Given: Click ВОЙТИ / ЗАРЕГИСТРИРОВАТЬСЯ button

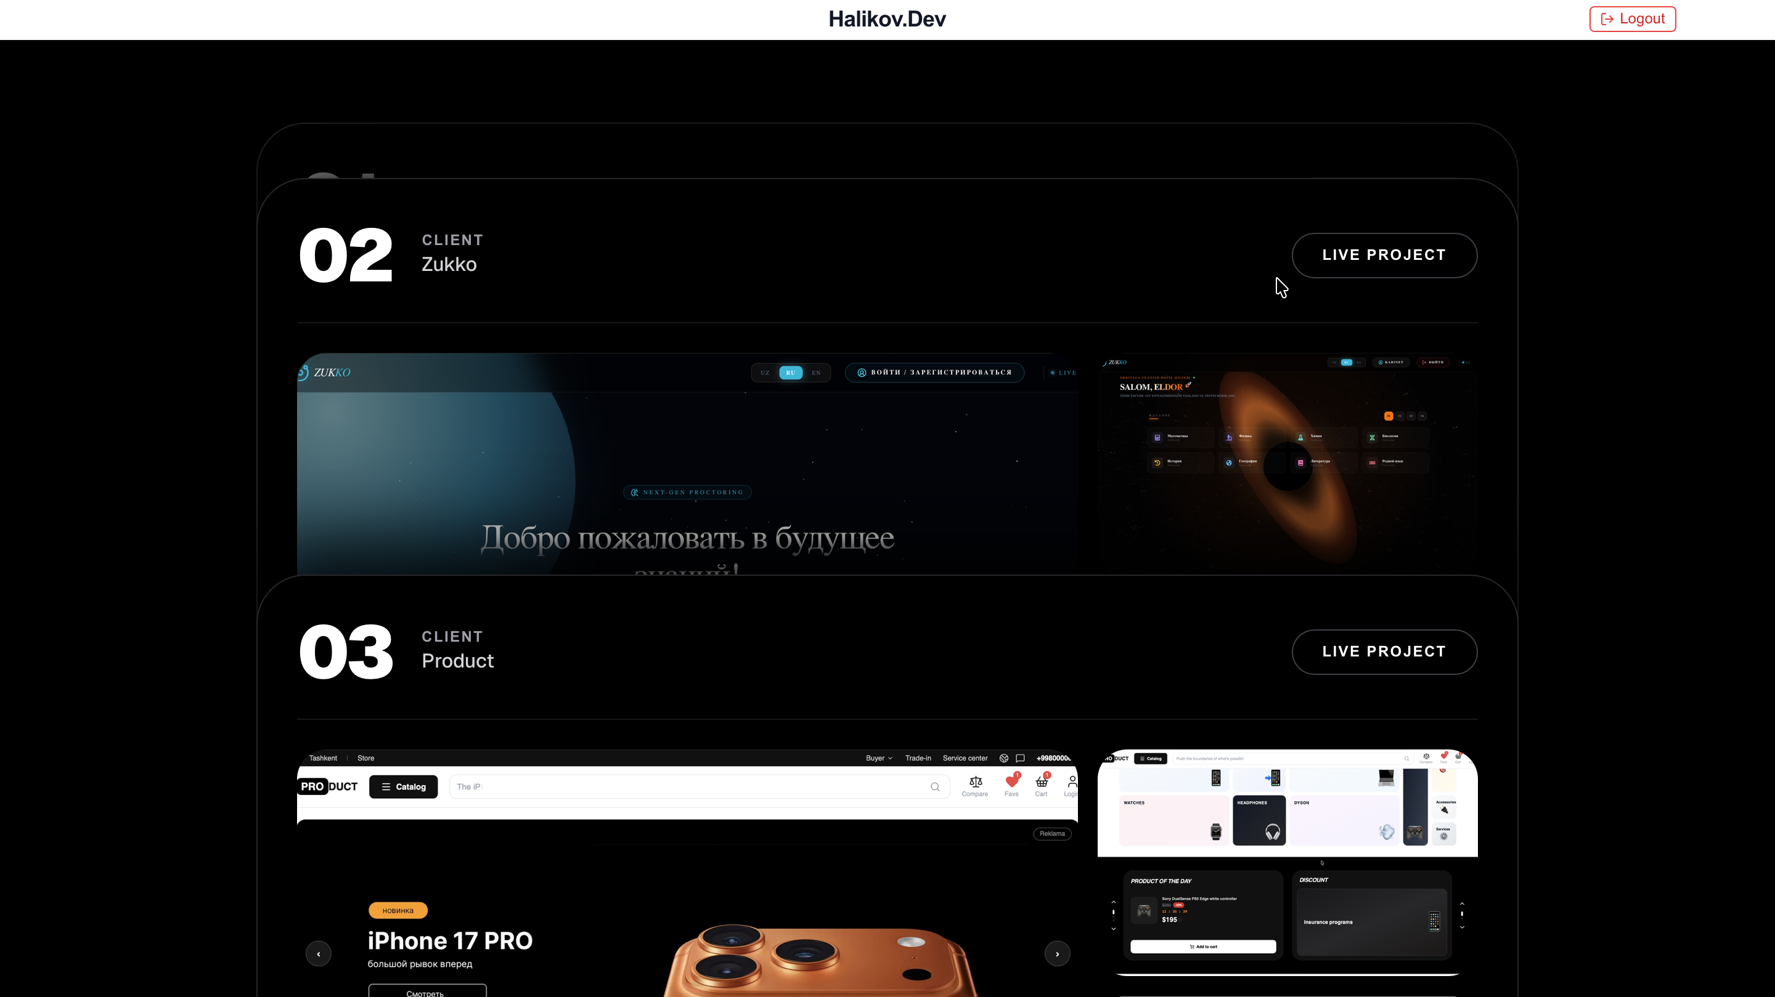Looking at the screenshot, I should [934, 373].
